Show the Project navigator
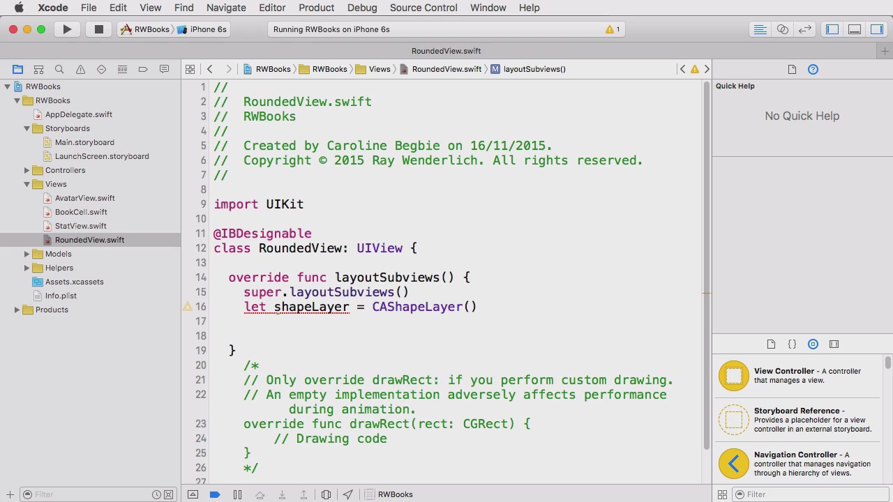 pos(17,69)
